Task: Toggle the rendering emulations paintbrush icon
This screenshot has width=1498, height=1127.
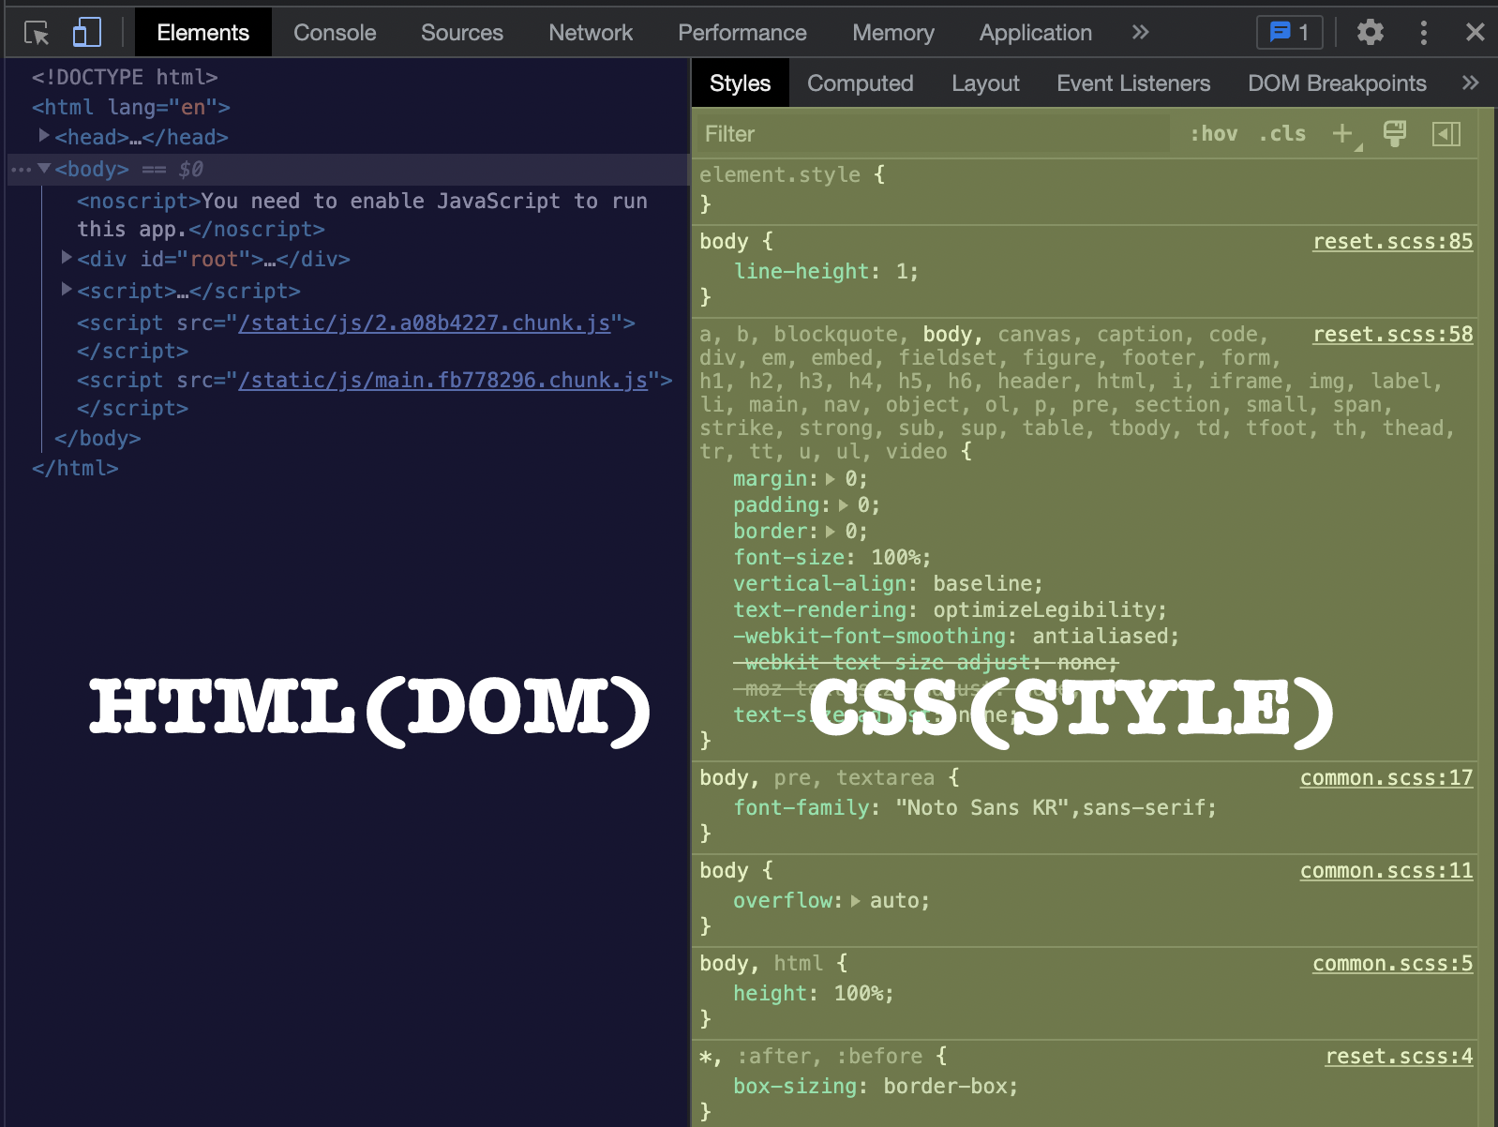Action: click(x=1395, y=134)
